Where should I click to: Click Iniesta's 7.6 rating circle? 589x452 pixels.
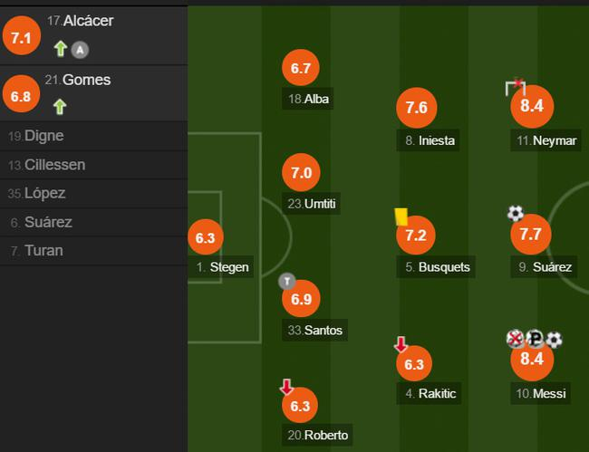click(x=416, y=109)
